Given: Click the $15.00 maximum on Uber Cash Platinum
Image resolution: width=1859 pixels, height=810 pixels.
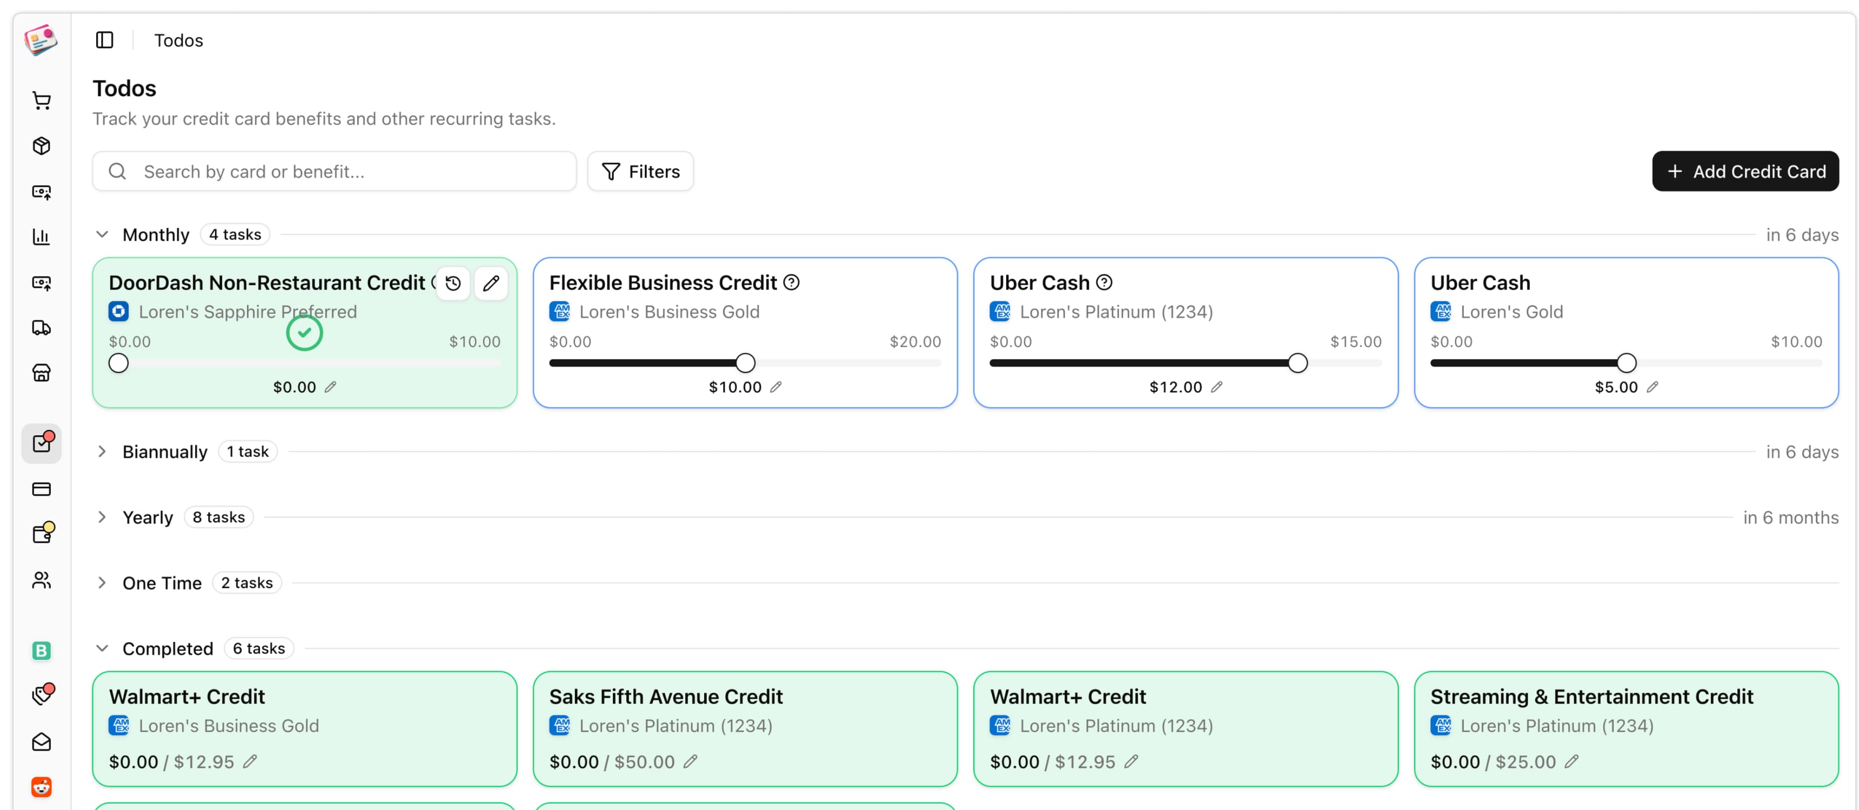Looking at the screenshot, I should (1355, 341).
